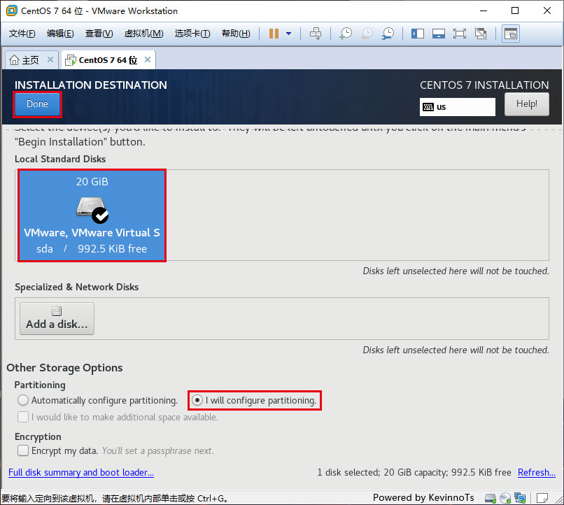
Task: Minimize the VMware Workstation window
Action: click(484, 10)
